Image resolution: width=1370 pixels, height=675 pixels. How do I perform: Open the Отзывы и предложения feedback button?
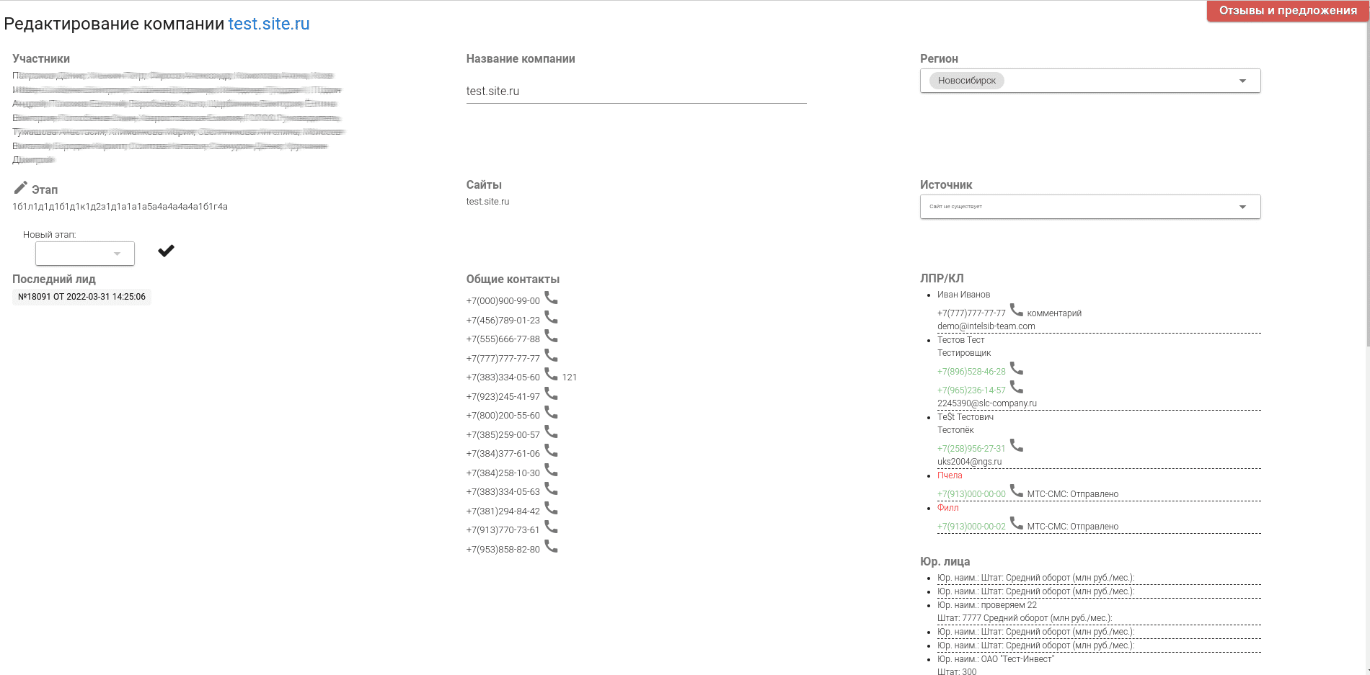pos(1287,11)
